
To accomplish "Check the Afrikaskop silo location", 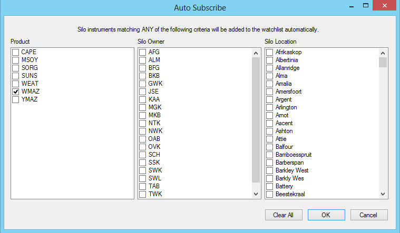I will (270, 52).
